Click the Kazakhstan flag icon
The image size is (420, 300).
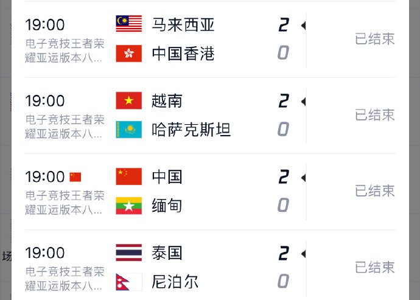pos(128,130)
